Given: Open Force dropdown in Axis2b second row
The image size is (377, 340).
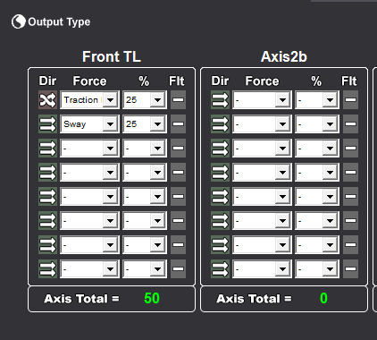Looking at the screenshot, I should pyautogui.click(x=262, y=124).
